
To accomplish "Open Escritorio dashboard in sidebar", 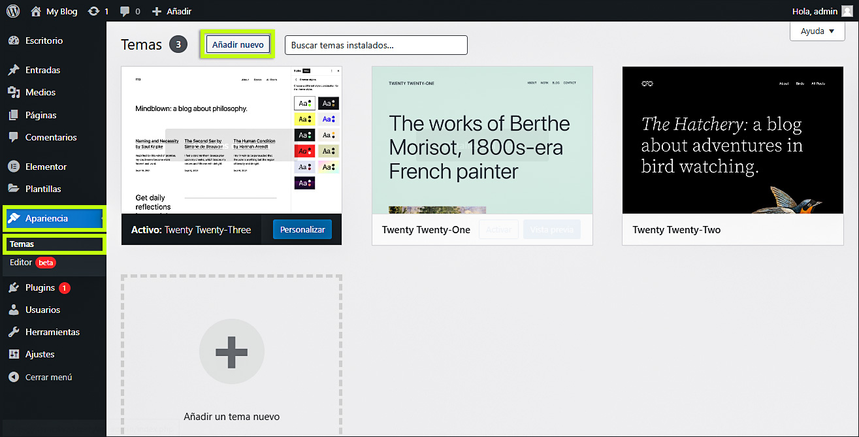I will pyautogui.click(x=44, y=40).
